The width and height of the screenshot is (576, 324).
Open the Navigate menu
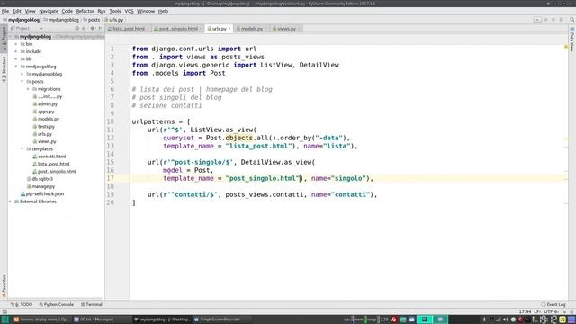click(x=49, y=11)
